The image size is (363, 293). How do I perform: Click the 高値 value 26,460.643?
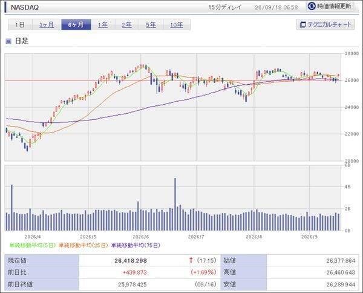(x=341, y=272)
